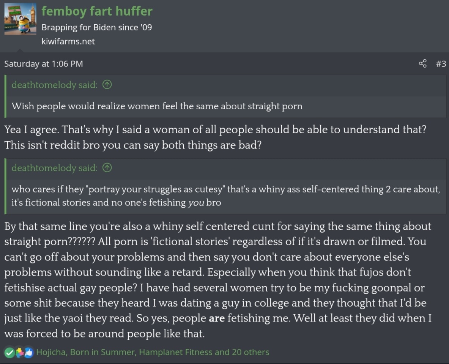Click the puzzle piece reaction icon
Screen dimensions: 449x364
(x=19, y=353)
